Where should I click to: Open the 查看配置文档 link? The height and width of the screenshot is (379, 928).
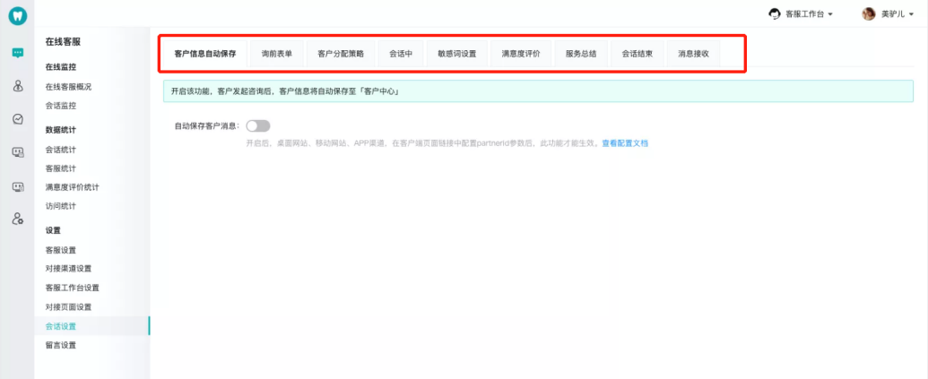tap(625, 143)
